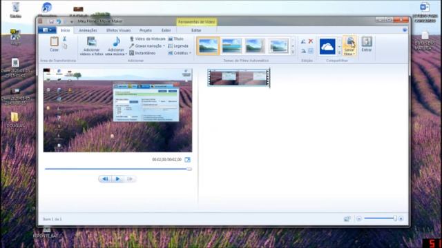Viewport: 442px width, 248px height.
Task: Click the Recortar scissors icon
Action: pyautogui.click(x=64, y=39)
